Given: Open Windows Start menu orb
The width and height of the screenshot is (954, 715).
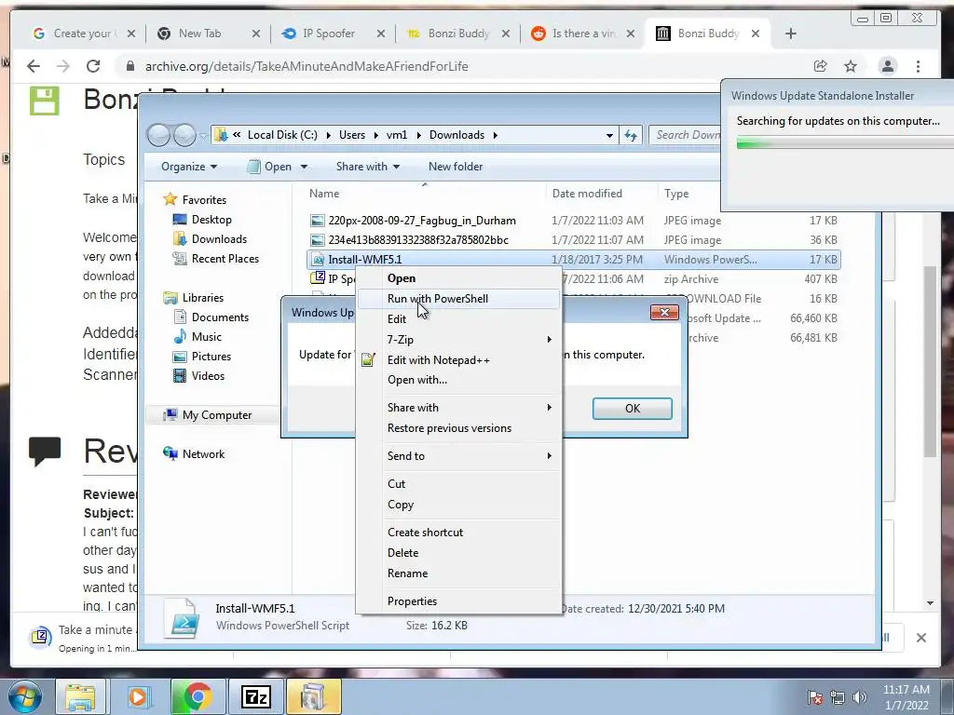Looking at the screenshot, I should (x=24, y=696).
